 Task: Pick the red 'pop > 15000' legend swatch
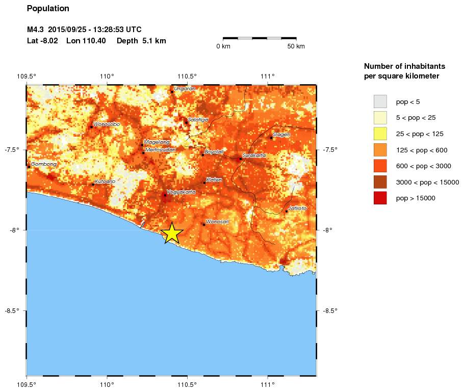pyautogui.click(x=380, y=198)
